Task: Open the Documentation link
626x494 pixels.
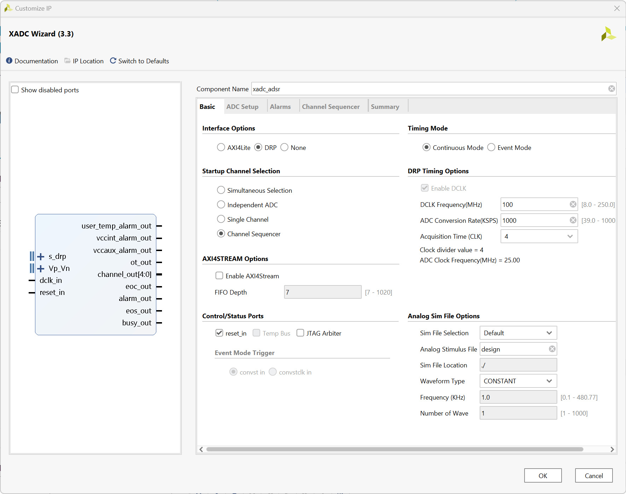Action: 36,61
